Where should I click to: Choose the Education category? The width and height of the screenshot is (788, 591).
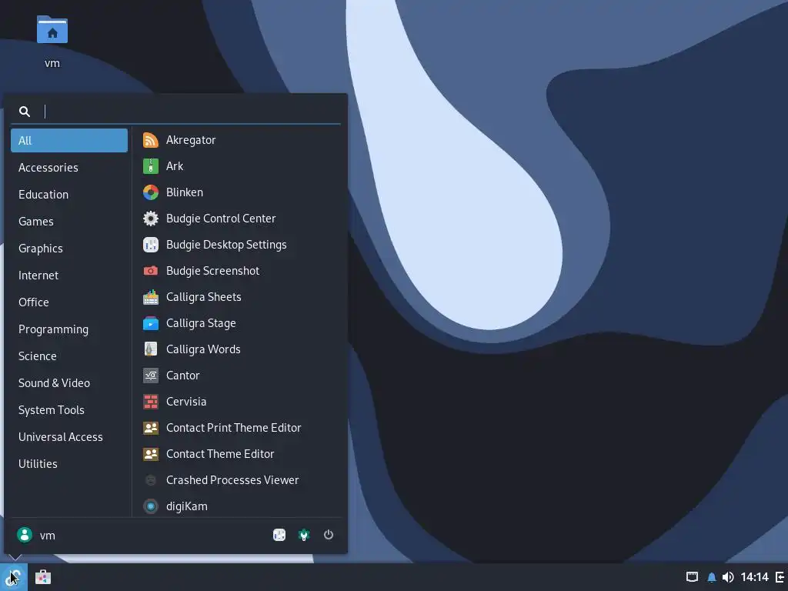(69, 195)
